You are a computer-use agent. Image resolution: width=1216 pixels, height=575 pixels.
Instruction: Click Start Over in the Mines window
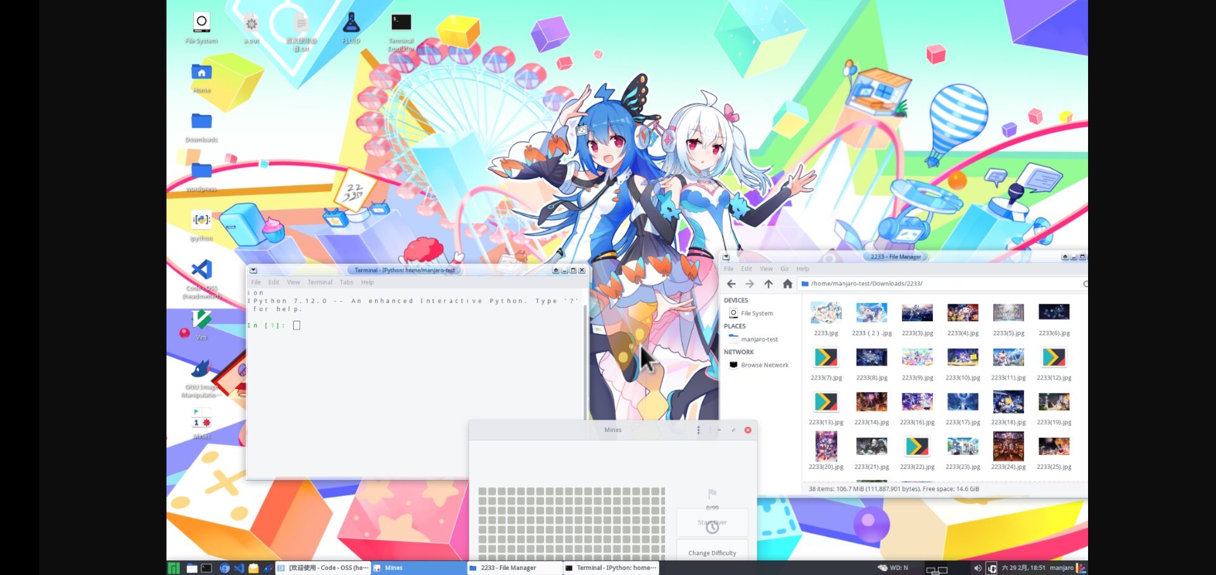pos(712,522)
